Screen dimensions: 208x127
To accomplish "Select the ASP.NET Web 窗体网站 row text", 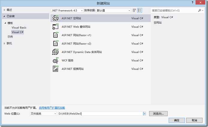I will point(76,27).
